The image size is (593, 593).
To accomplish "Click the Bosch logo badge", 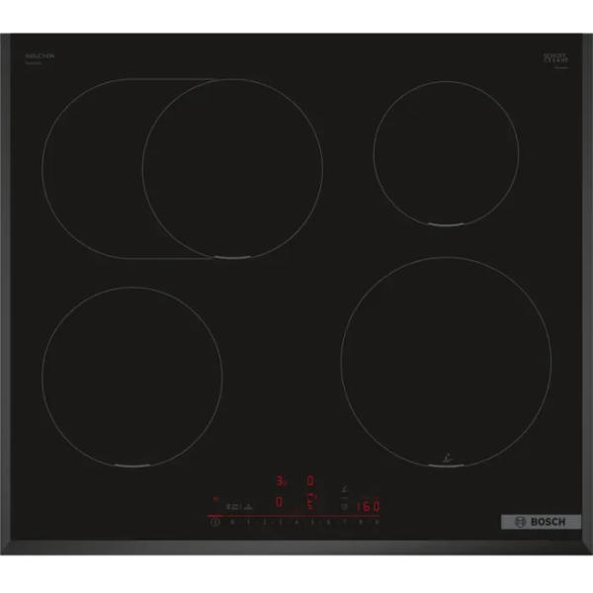I will (x=540, y=521).
